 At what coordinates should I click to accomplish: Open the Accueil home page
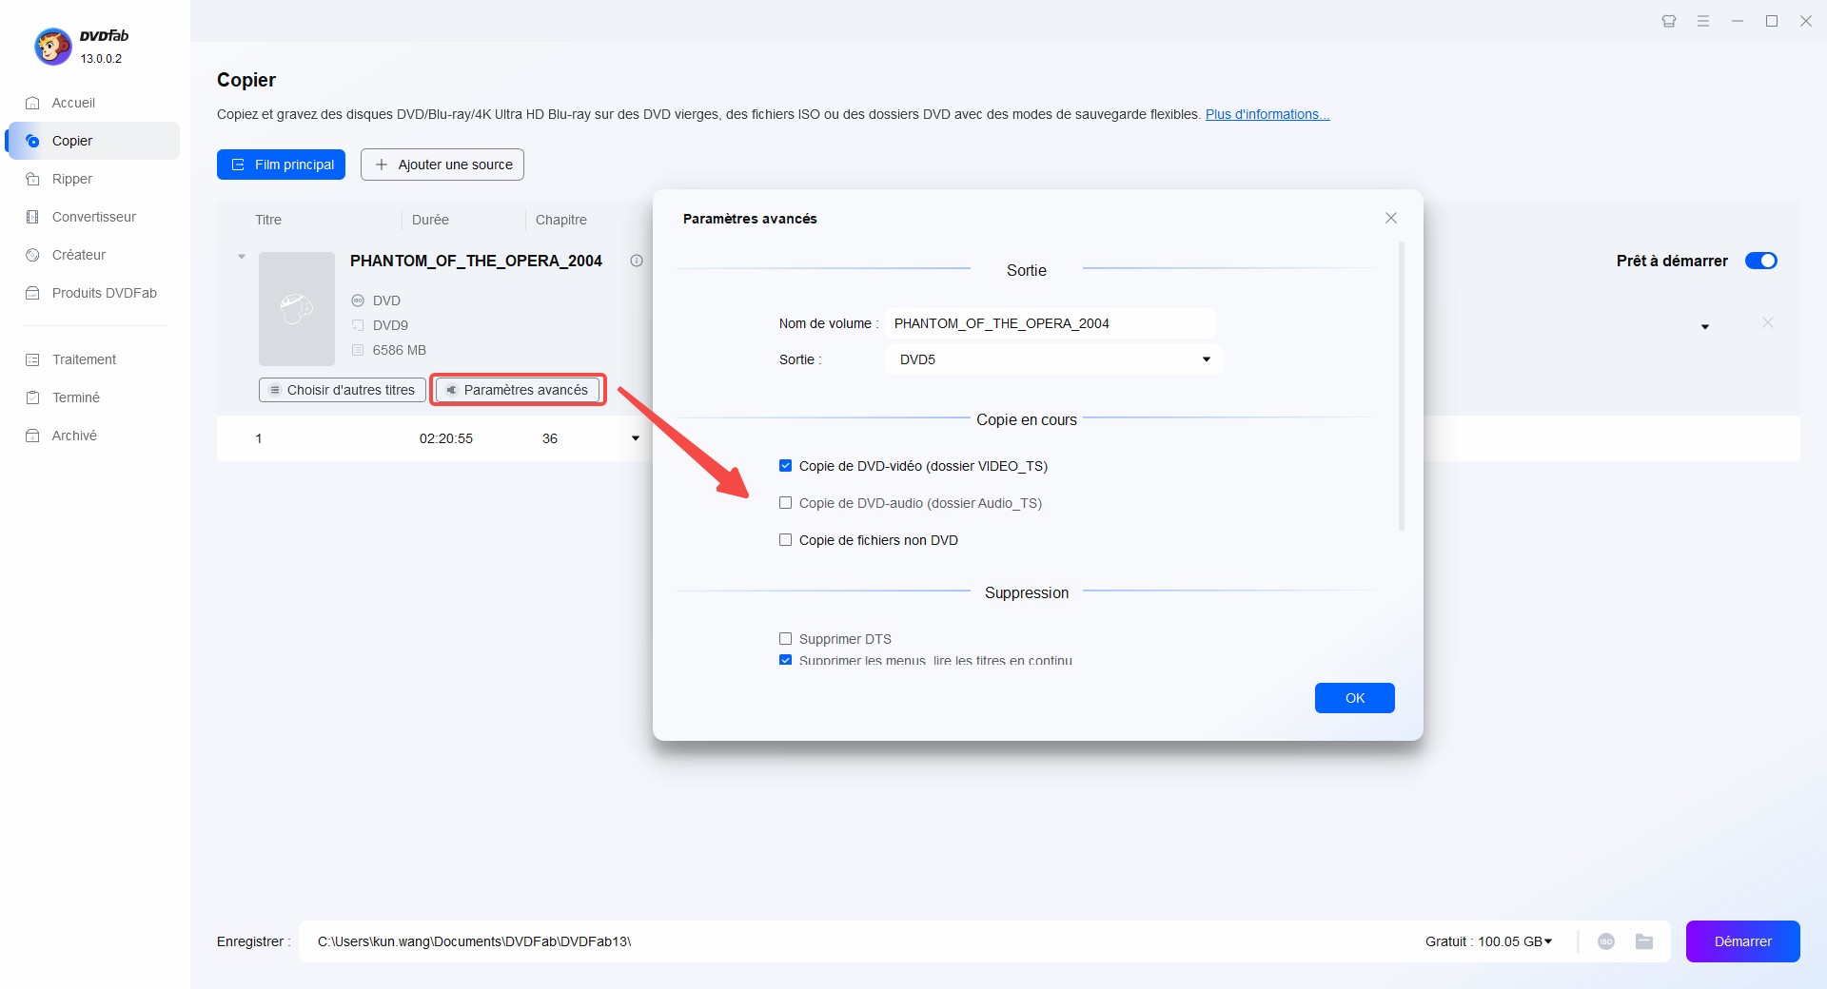point(73,103)
